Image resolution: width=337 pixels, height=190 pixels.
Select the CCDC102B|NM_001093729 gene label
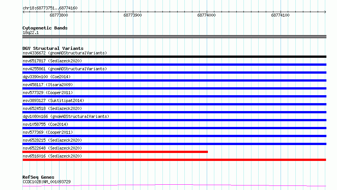tap(47, 182)
